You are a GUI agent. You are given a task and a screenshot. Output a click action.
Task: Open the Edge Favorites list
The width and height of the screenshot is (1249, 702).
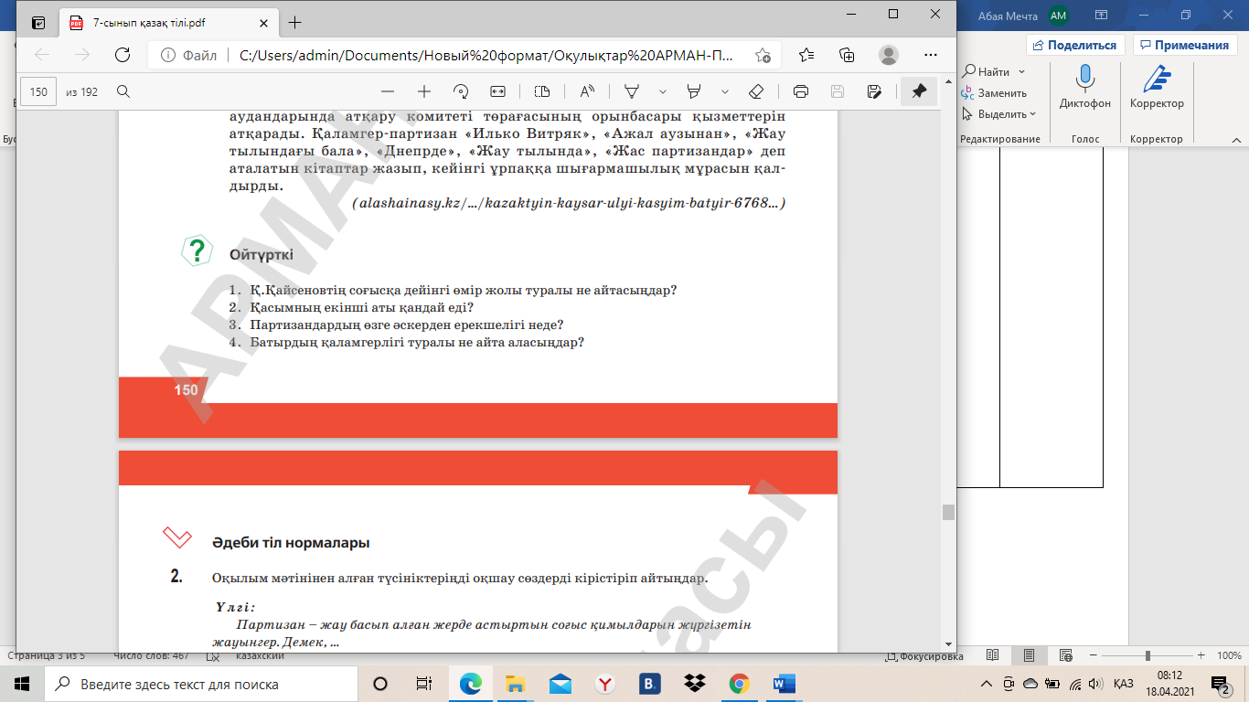pos(806,55)
